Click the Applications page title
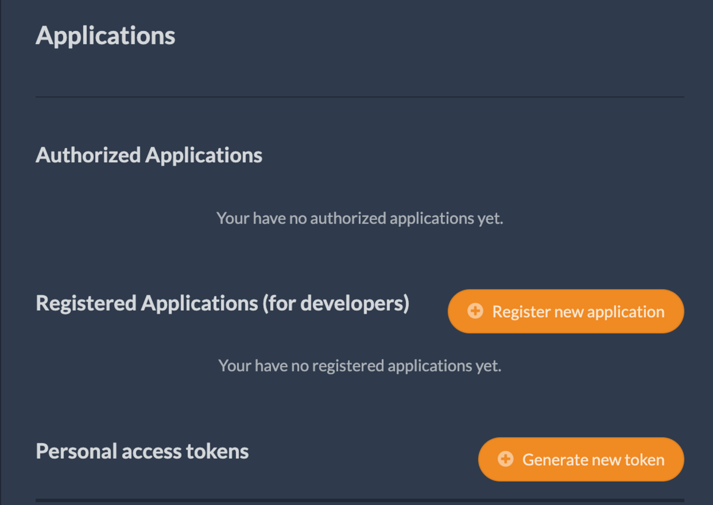The height and width of the screenshot is (505, 713). click(x=106, y=36)
